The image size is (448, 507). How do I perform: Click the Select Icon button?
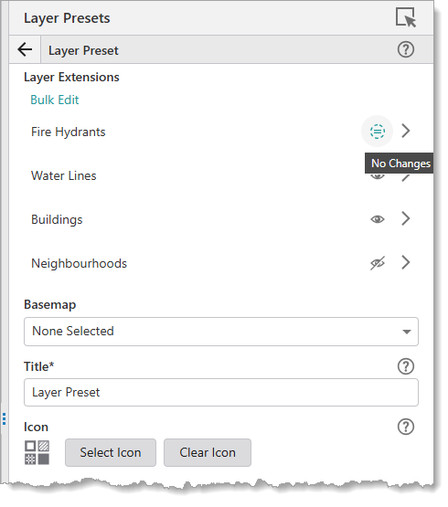(111, 452)
